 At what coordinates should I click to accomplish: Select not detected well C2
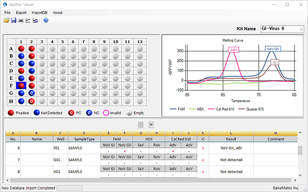(32, 63)
